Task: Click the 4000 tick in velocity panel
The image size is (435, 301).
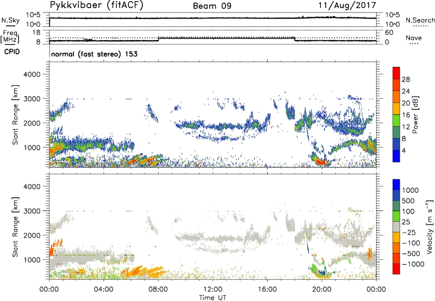Action: [x=32, y=186]
